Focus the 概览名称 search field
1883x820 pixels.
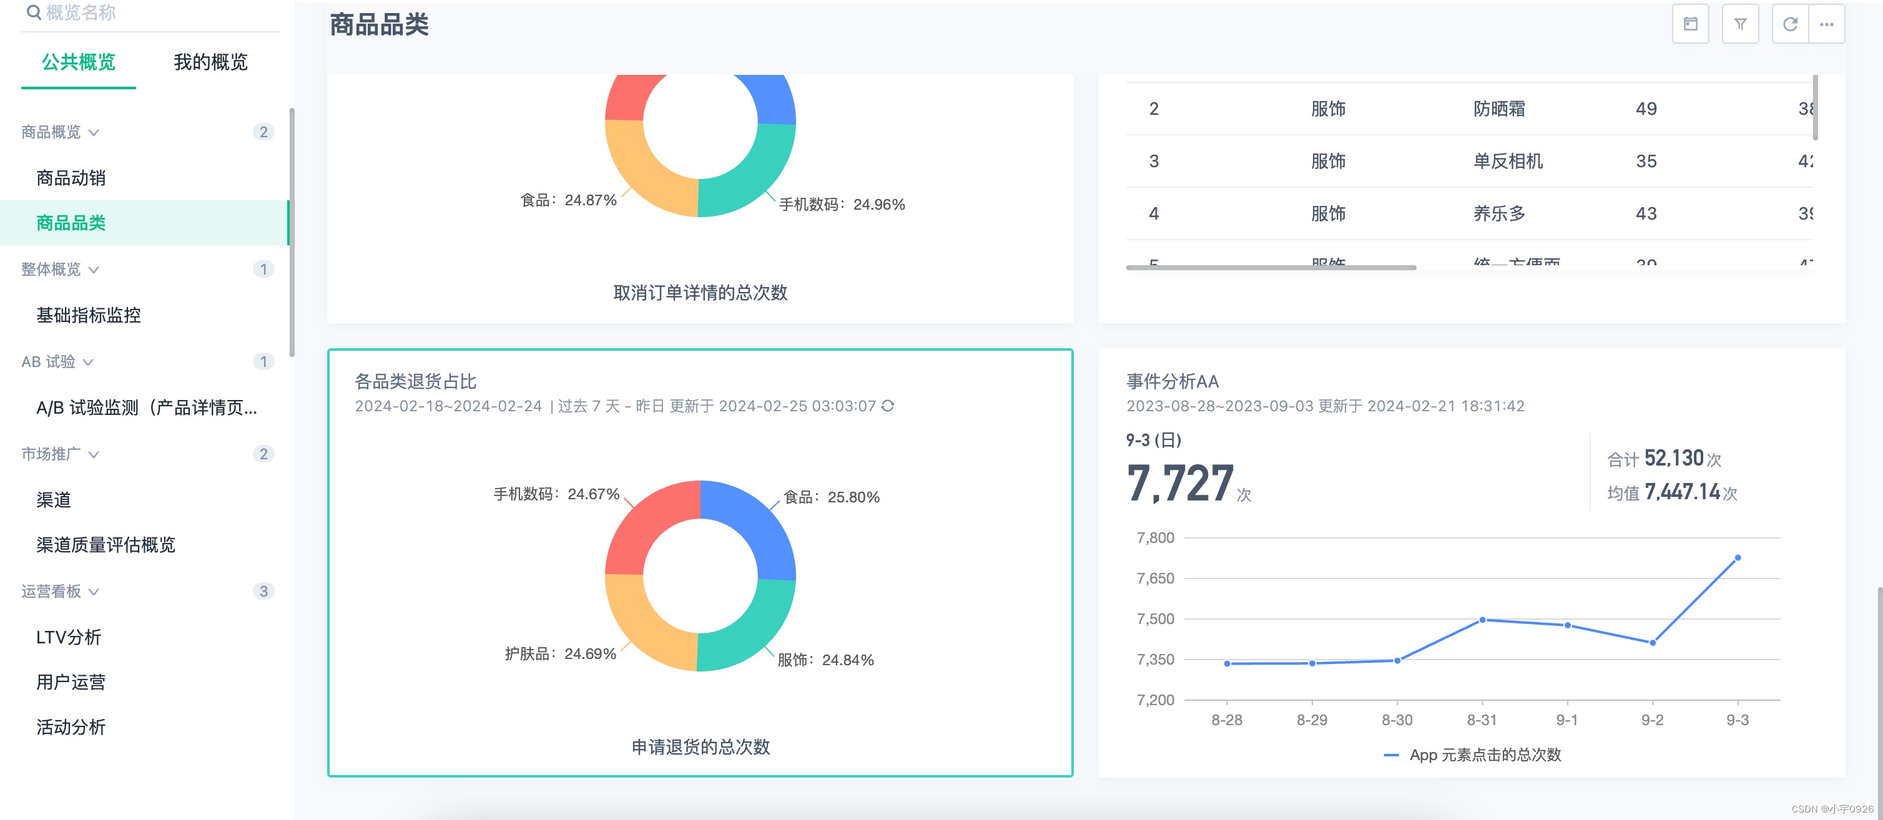150,13
